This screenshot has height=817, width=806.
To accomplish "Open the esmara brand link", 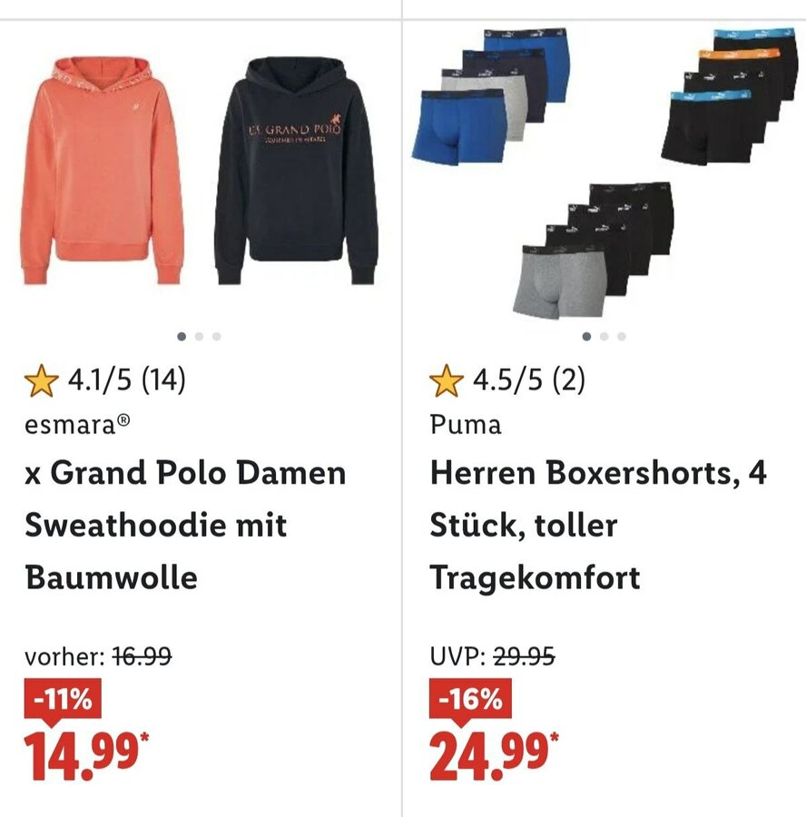I will [x=77, y=425].
